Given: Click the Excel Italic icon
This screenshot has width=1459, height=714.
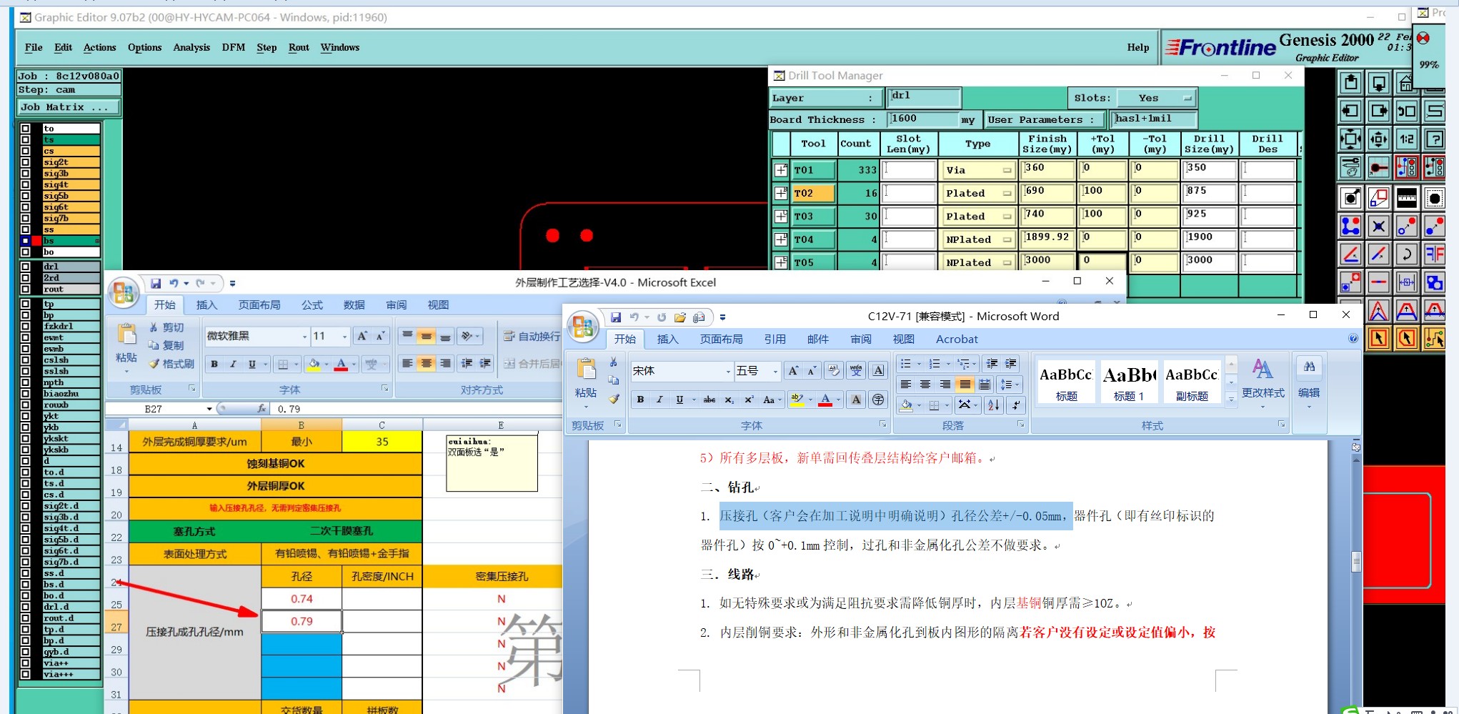Looking at the screenshot, I should click(233, 364).
